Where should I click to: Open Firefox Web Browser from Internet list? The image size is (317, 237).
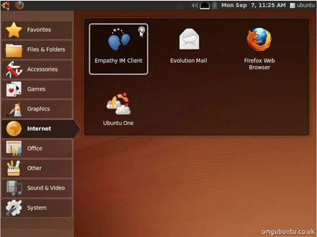[259, 49]
